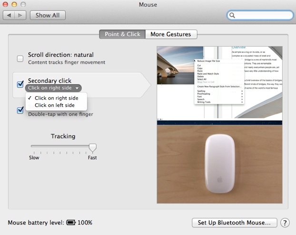Open the Click on right side dropdown
The width and height of the screenshot is (296, 235).
pos(54,88)
